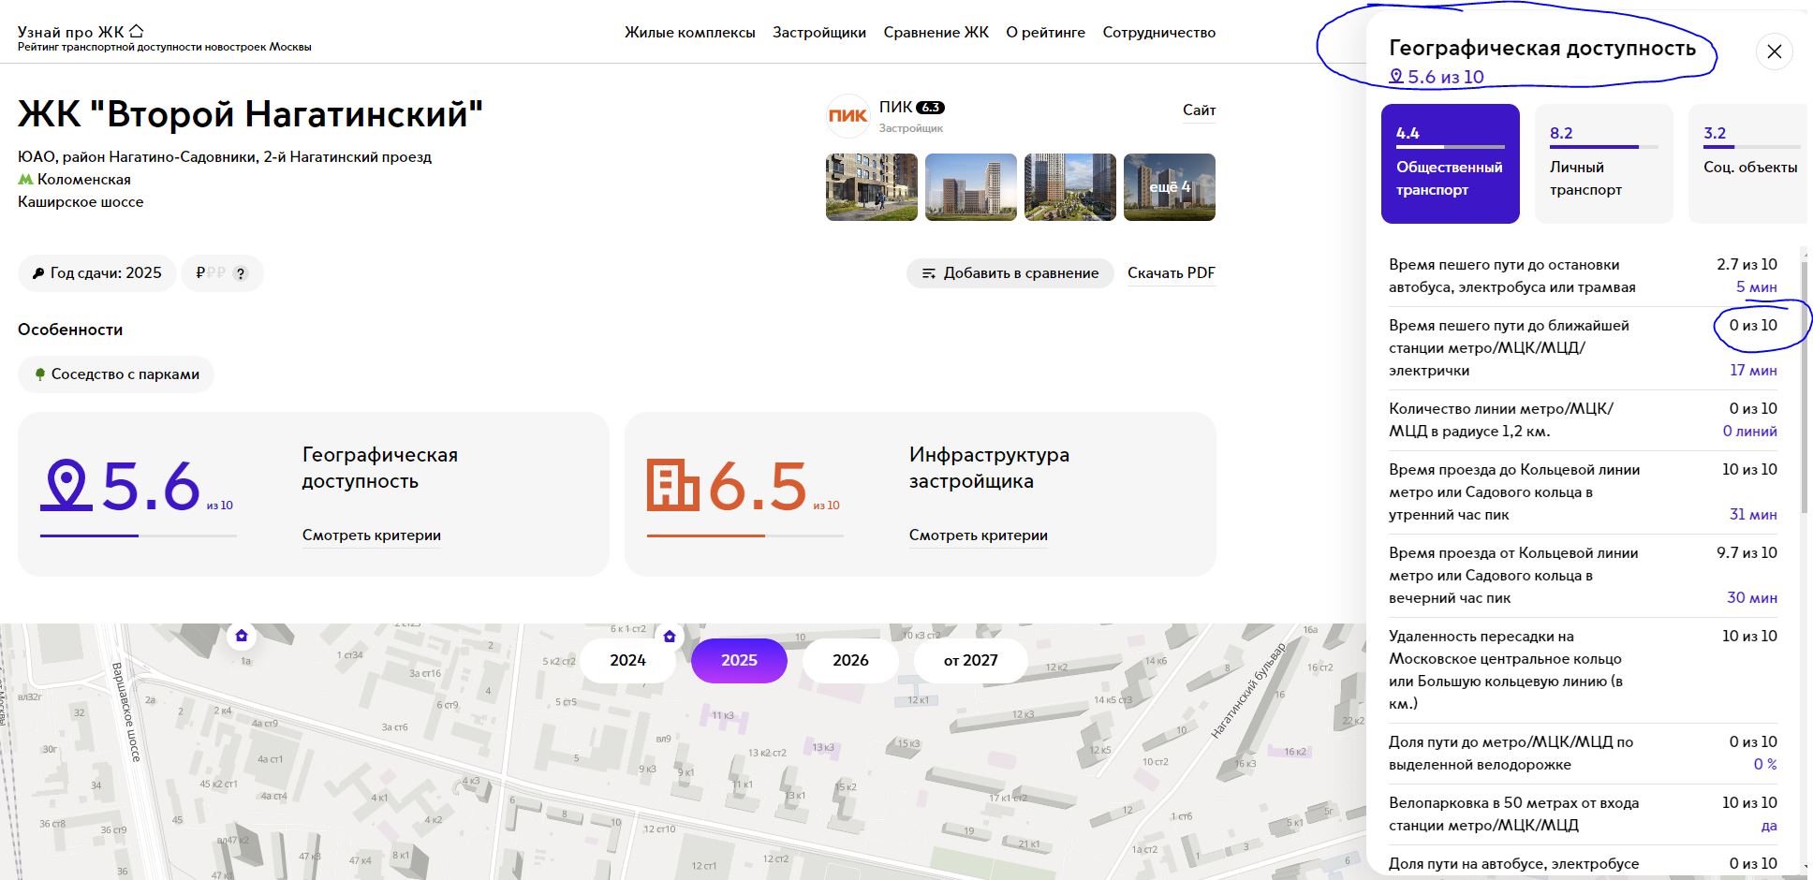
Task: Click the Каширское шоссе text
Action: tap(81, 202)
